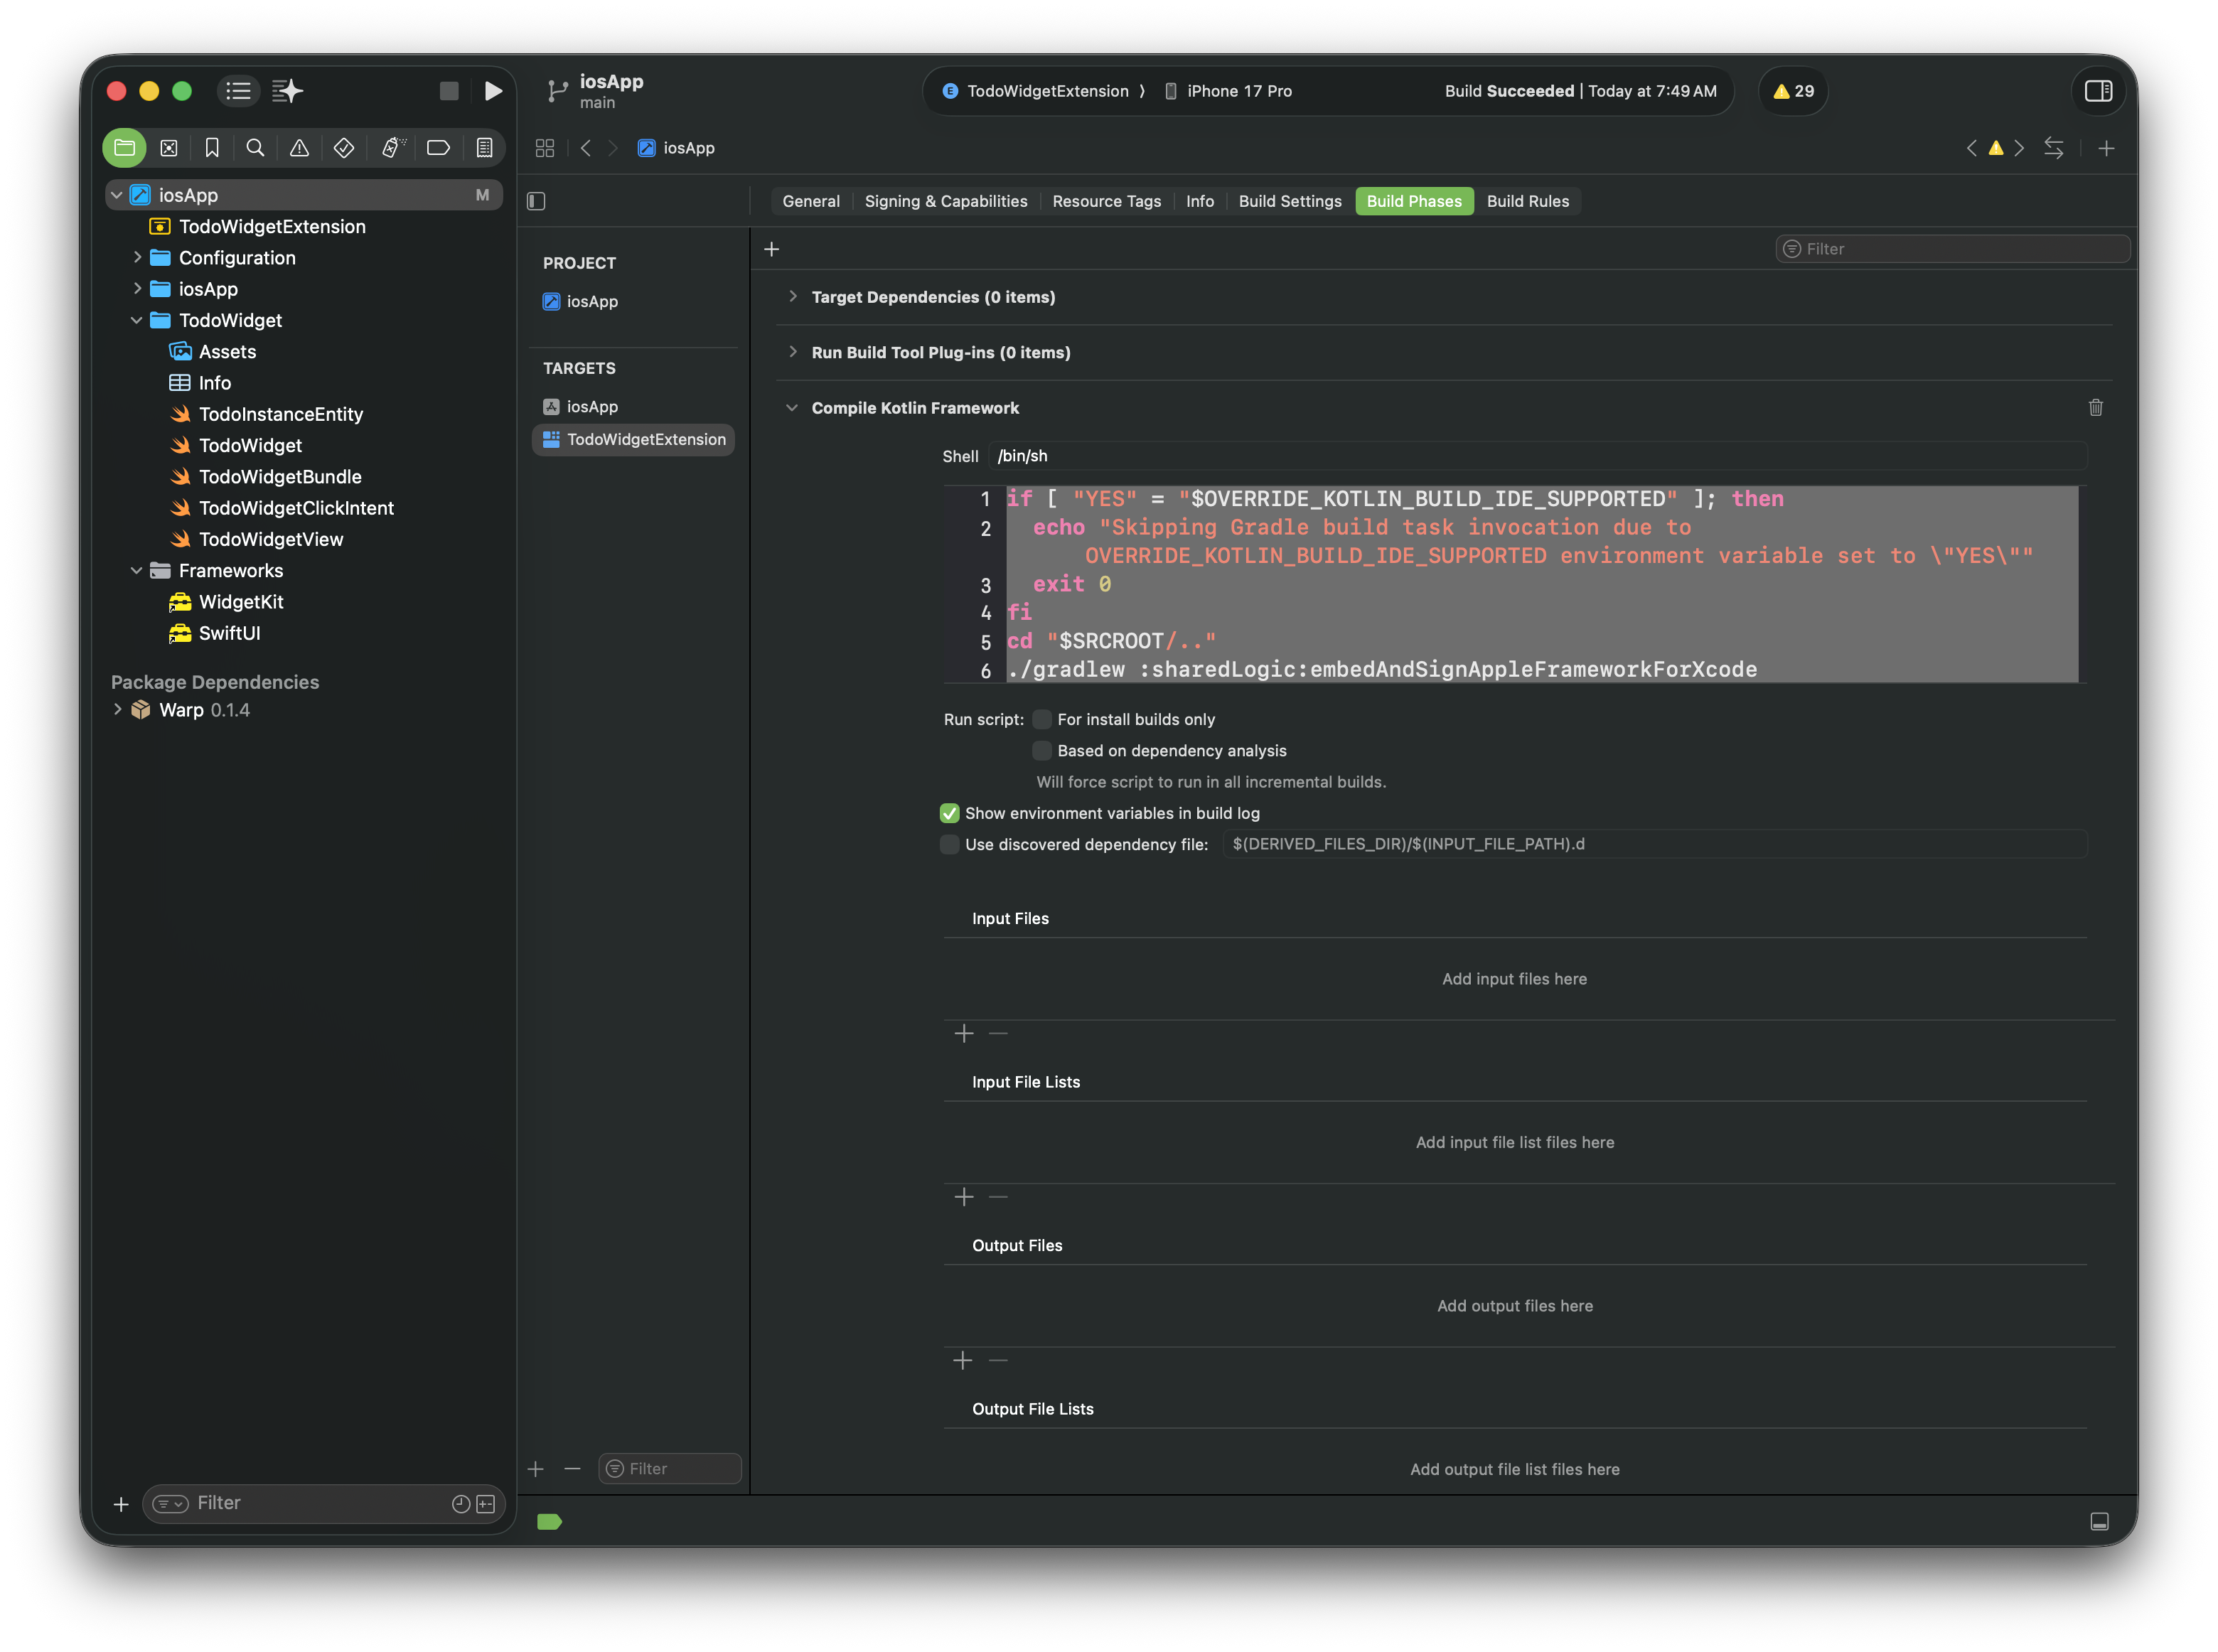Screen dimensions: 2218x1652
Task: Open the Find navigator
Action: (x=255, y=148)
